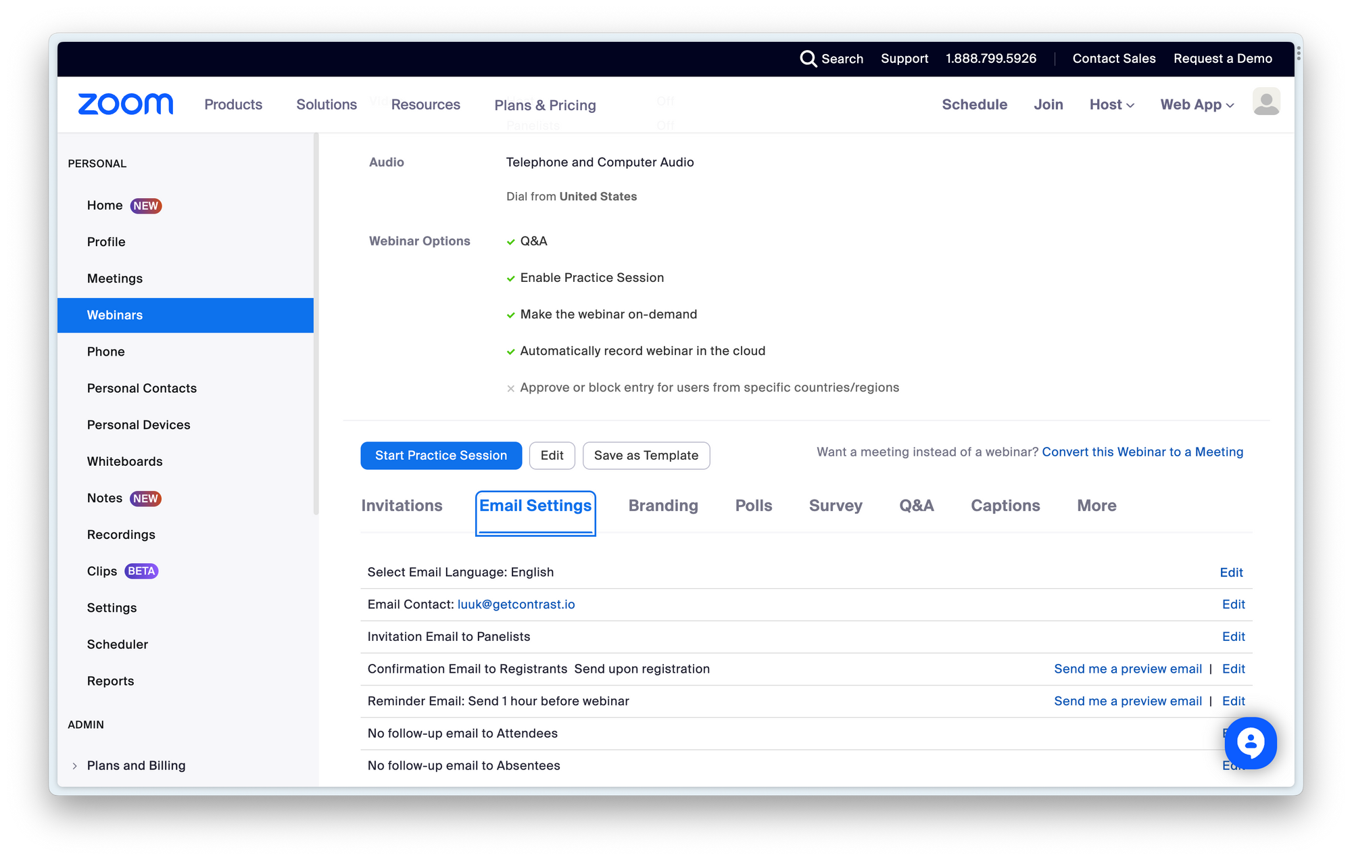Viewport: 1352px width, 860px height.
Task: Open Support link in top bar
Action: [904, 59]
